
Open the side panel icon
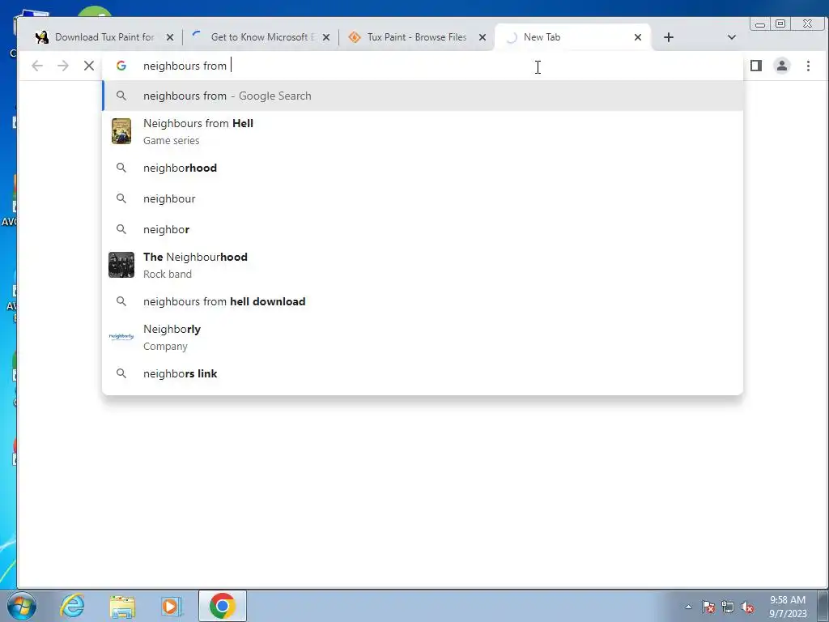pos(756,66)
